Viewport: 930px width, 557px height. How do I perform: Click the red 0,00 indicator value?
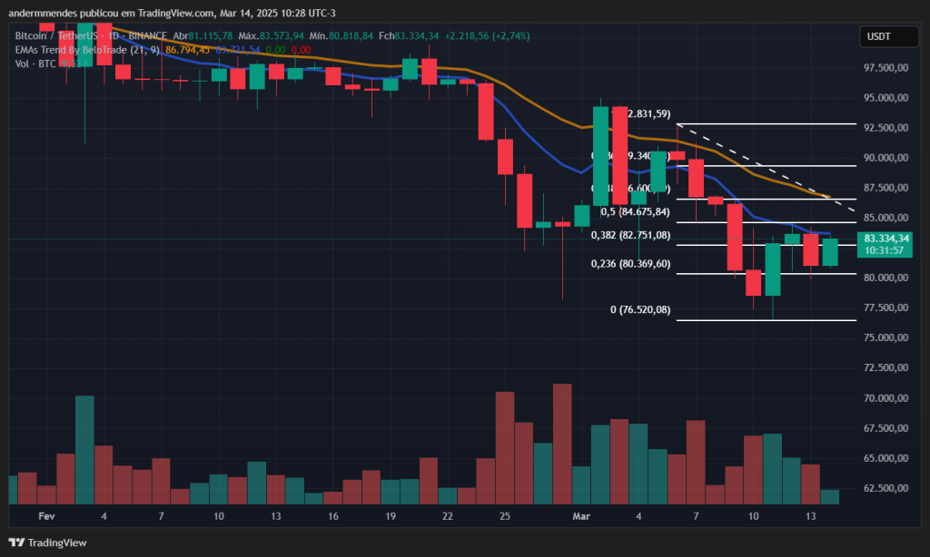(x=301, y=50)
